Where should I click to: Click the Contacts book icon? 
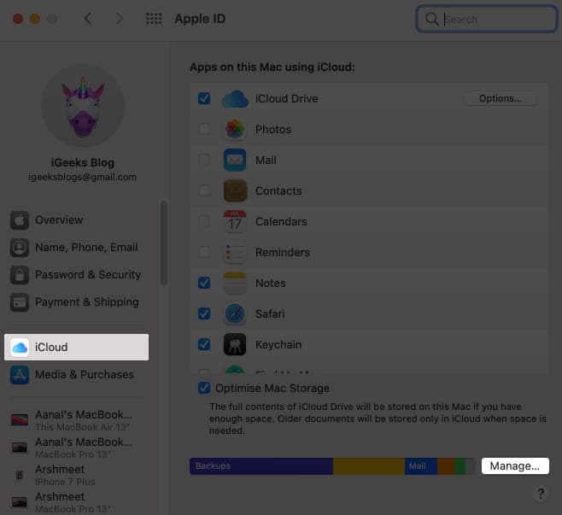235,190
